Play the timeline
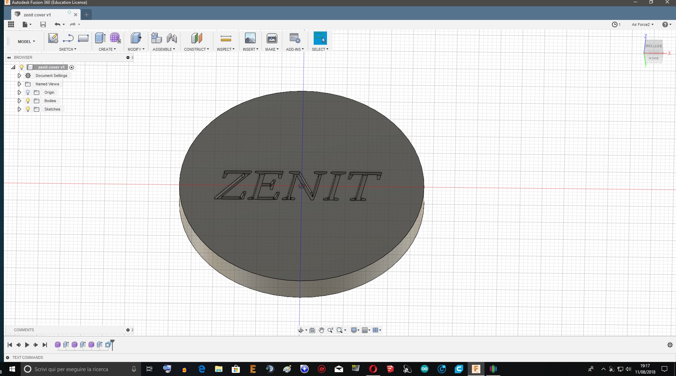The width and height of the screenshot is (676, 376). [x=27, y=345]
